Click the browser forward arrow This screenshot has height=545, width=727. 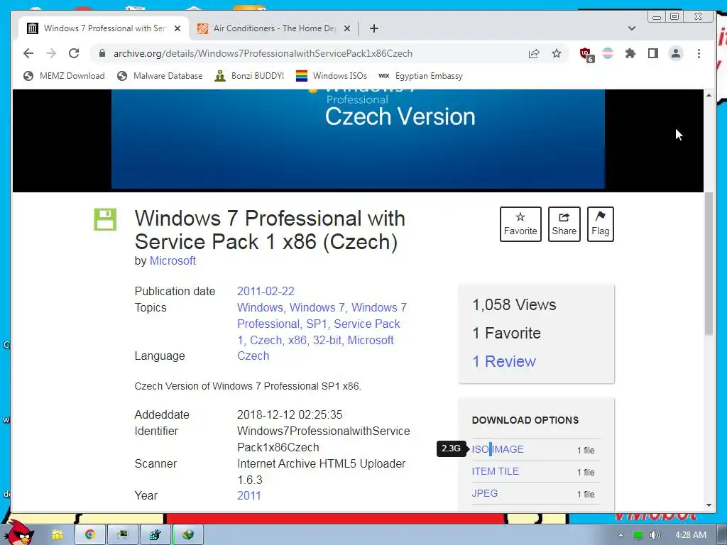tap(51, 53)
